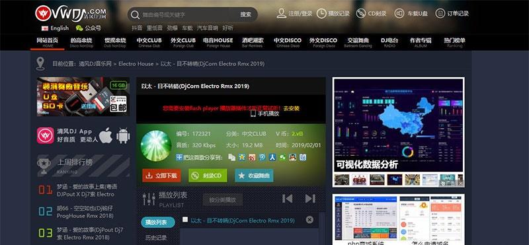Click the 刻录CD green button
This screenshot has width=529, height=245.
click(x=208, y=176)
